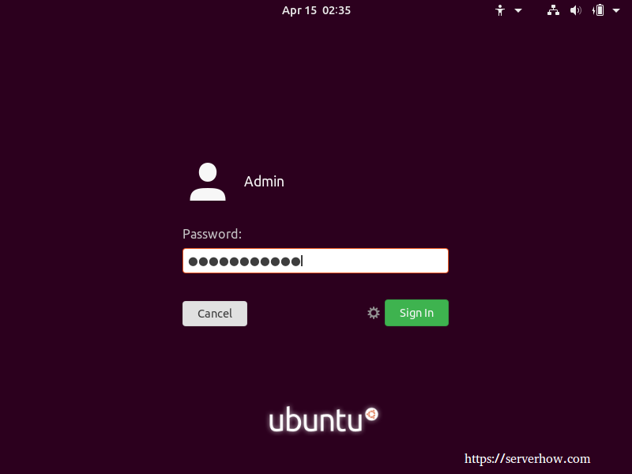632x474 pixels.
Task: Open the date and time clock menu
Action: 317,10
